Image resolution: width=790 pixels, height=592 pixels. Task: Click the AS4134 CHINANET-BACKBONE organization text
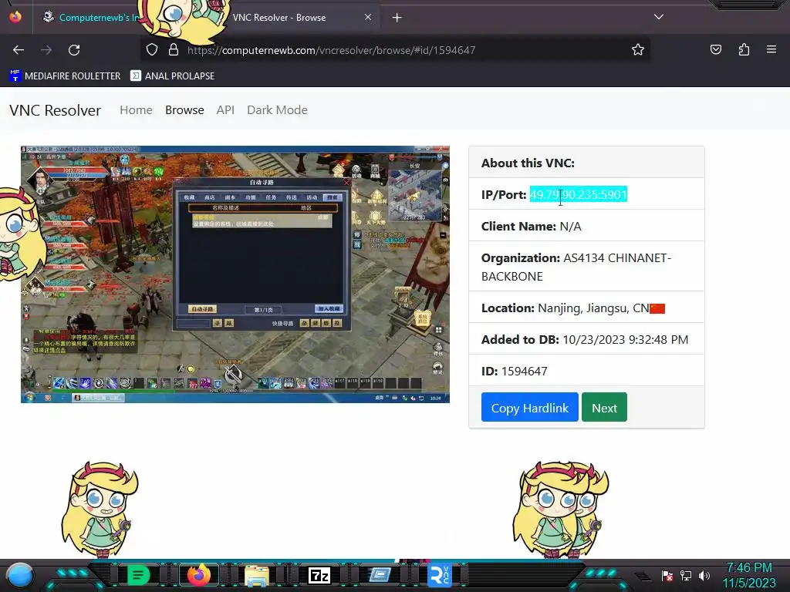point(576,267)
